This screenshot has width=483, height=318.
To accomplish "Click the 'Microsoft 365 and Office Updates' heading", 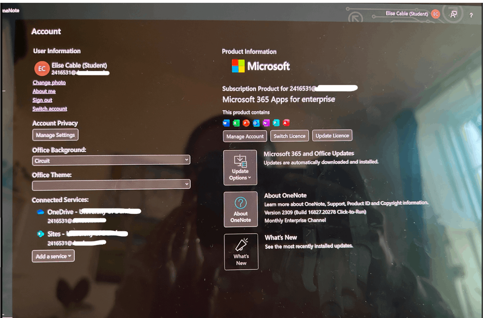I will (x=309, y=154).
